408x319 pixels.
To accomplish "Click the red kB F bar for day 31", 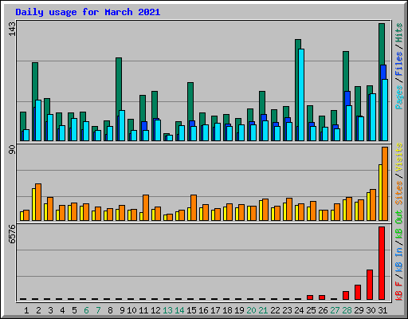I will pos(382,263).
